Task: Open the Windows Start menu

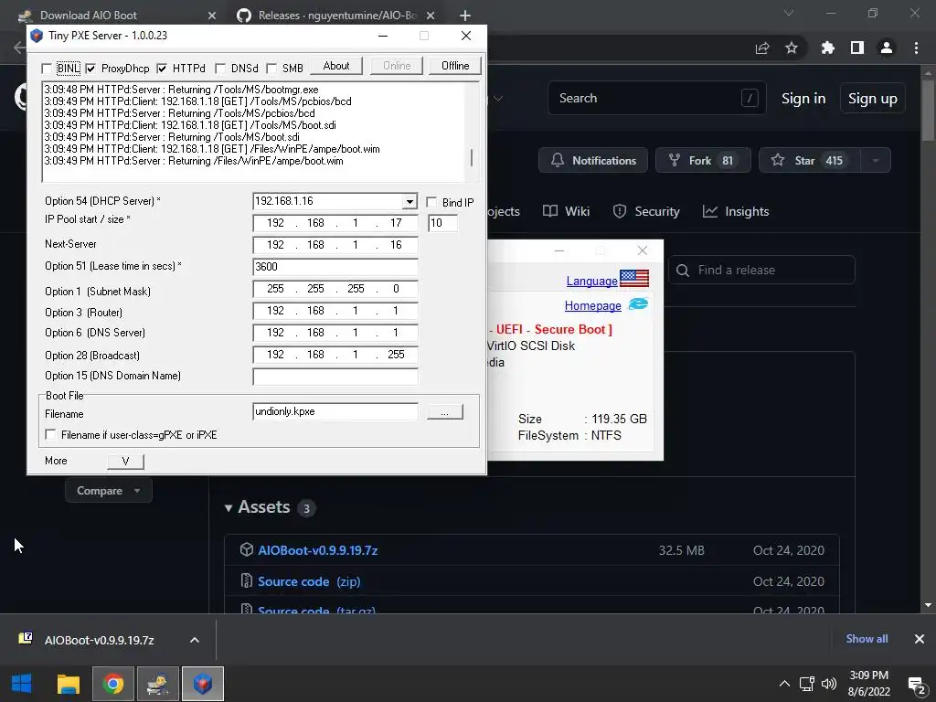Action: pyautogui.click(x=22, y=684)
